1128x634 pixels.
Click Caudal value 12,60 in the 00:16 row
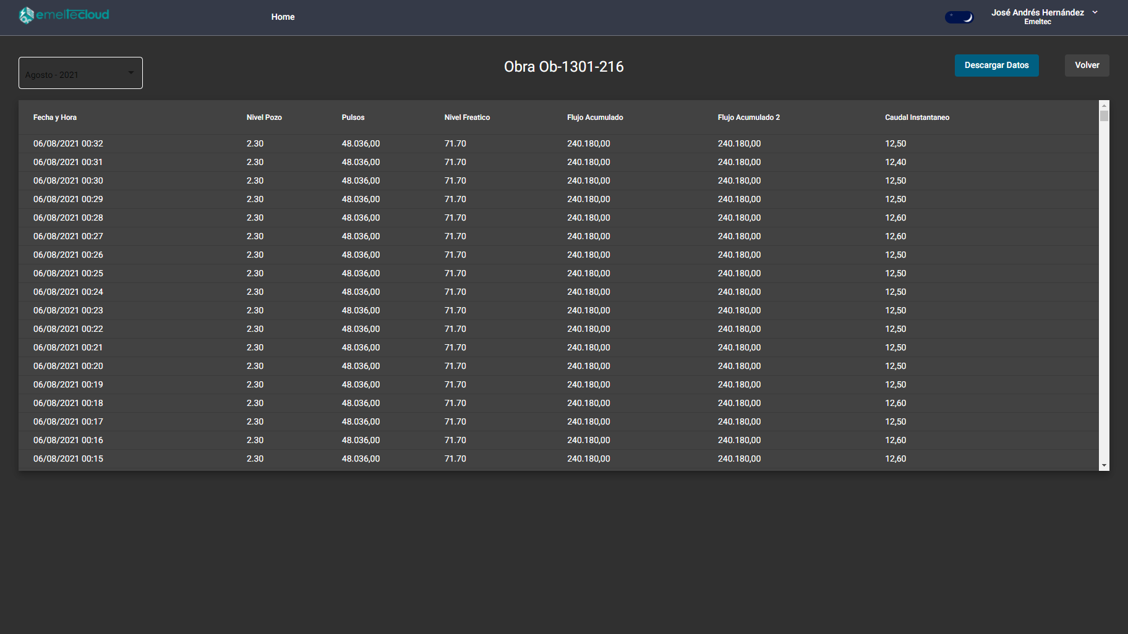pos(895,441)
